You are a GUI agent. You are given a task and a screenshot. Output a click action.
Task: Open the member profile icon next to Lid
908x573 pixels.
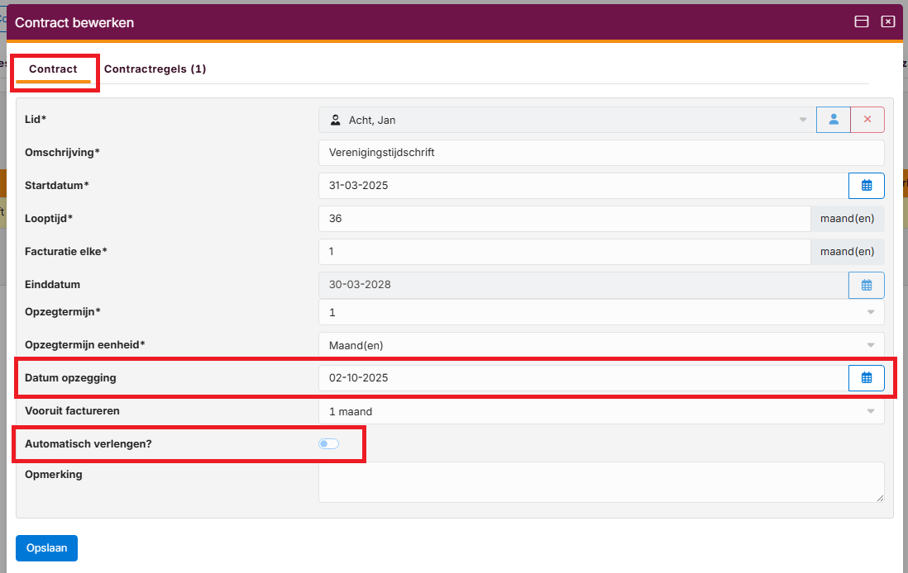[834, 120]
